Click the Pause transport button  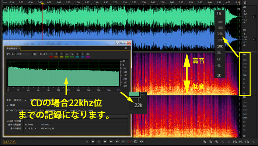click(99, 141)
